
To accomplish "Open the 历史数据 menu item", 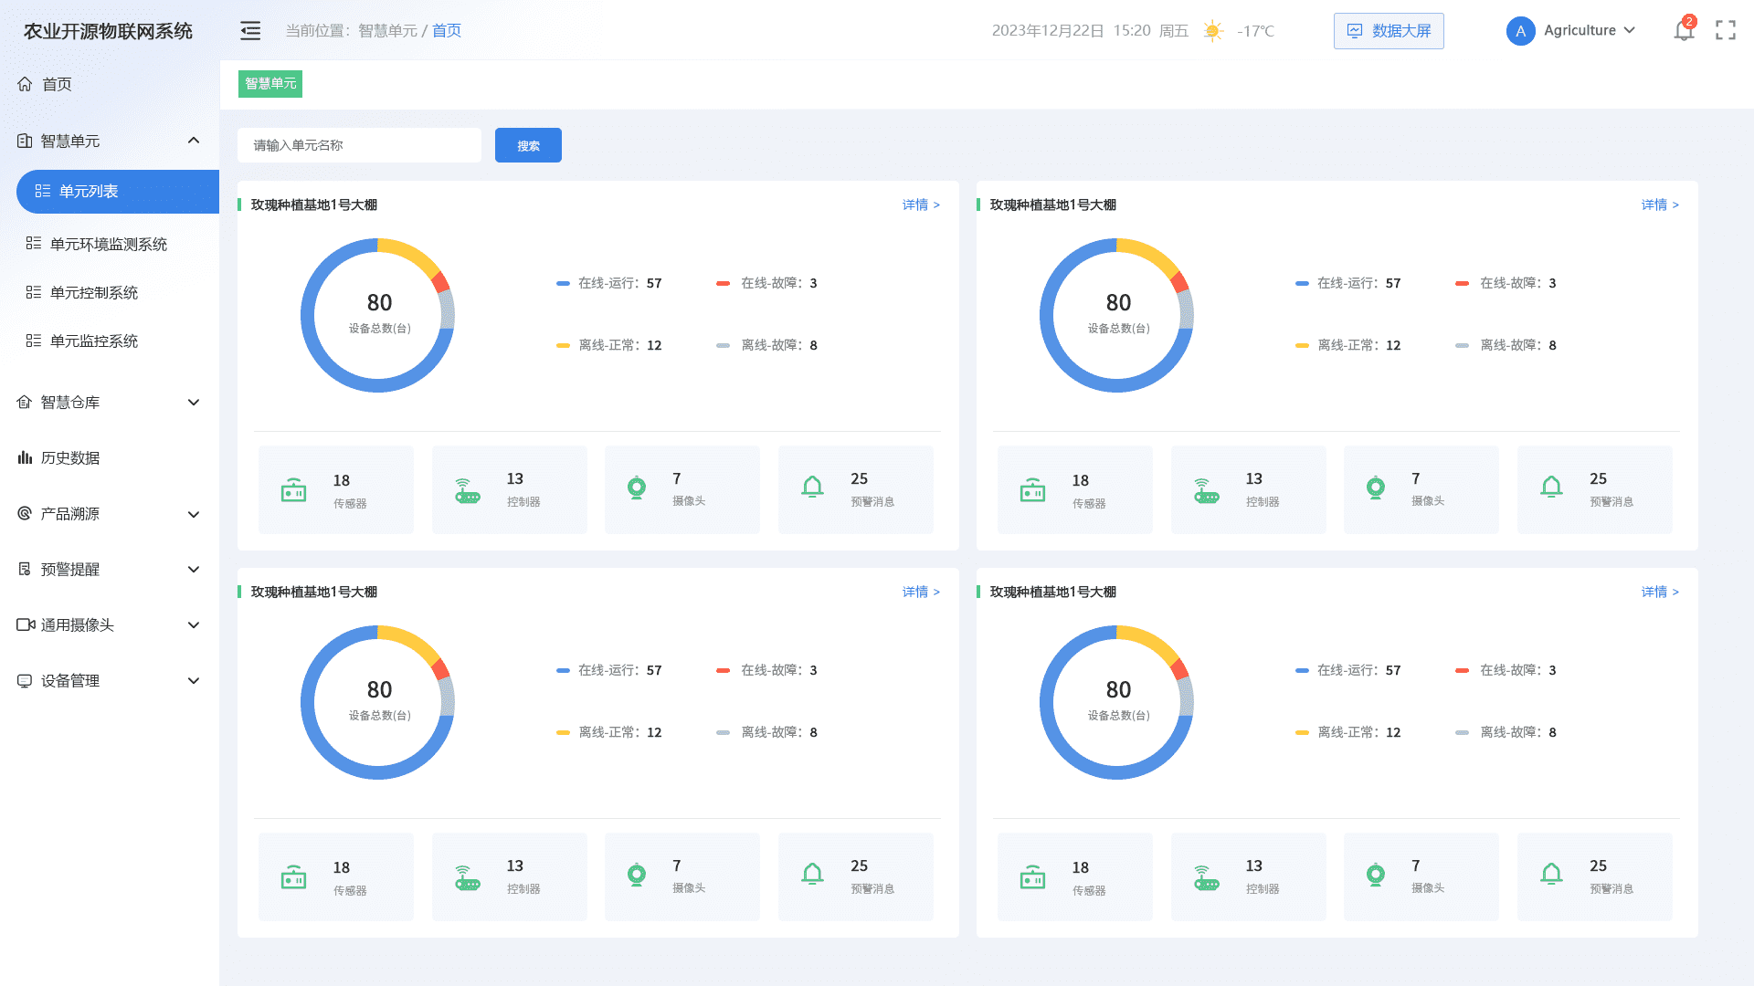I will click(x=70, y=457).
